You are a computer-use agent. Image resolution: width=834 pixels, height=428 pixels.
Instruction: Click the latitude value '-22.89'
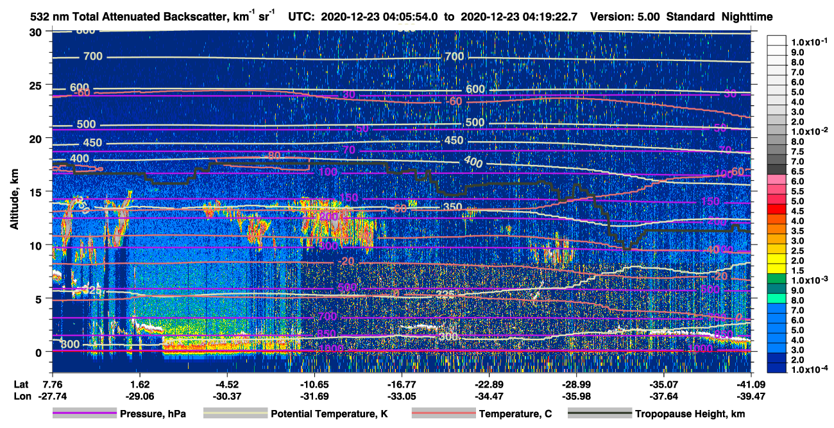tap(488, 384)
